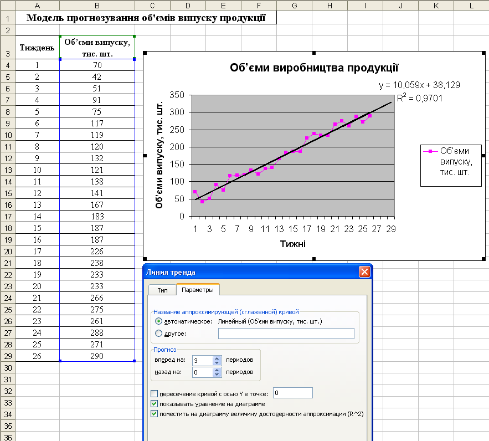Select the Параметры tab
The height and width of the screenshot is (441, 489).
coord(198,290)
